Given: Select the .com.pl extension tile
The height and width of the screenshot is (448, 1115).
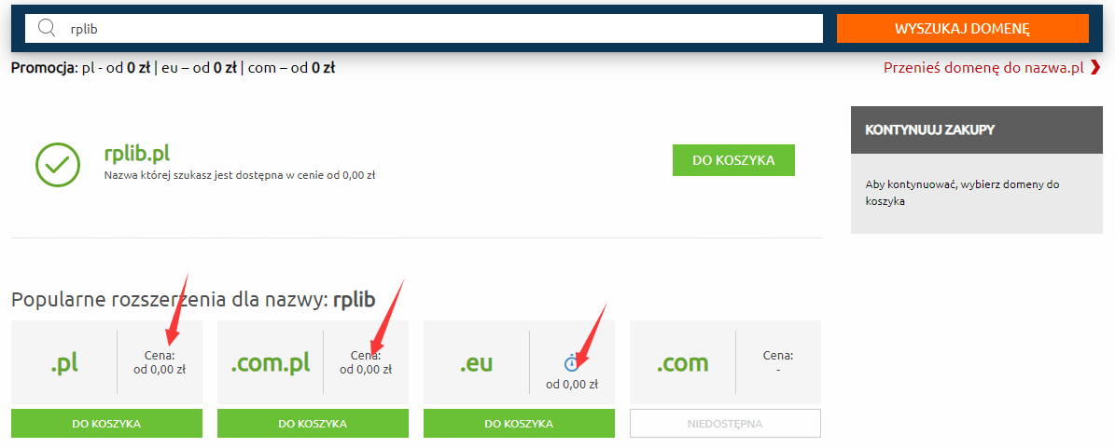Looking at the screenshot, I should click(x=313, y=362).
